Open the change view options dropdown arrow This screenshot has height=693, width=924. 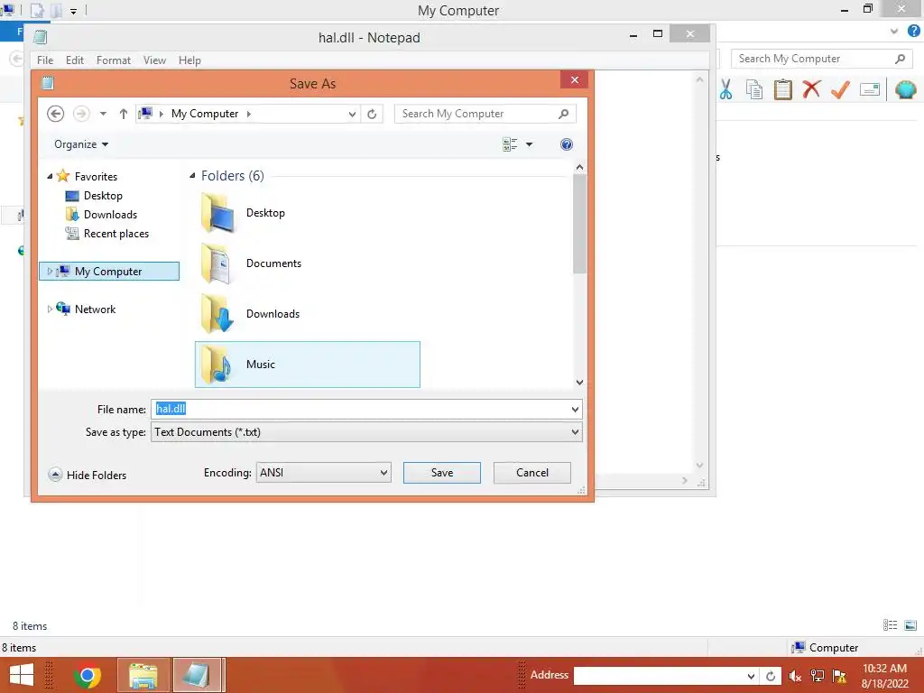[529, 144]
